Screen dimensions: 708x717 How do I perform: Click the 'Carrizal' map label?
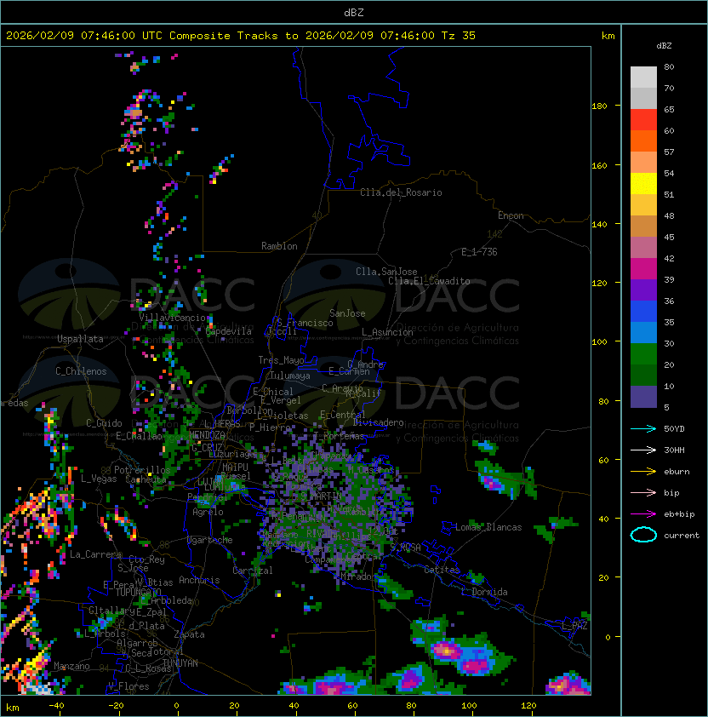pyautogui.click(x=253, y=571)
